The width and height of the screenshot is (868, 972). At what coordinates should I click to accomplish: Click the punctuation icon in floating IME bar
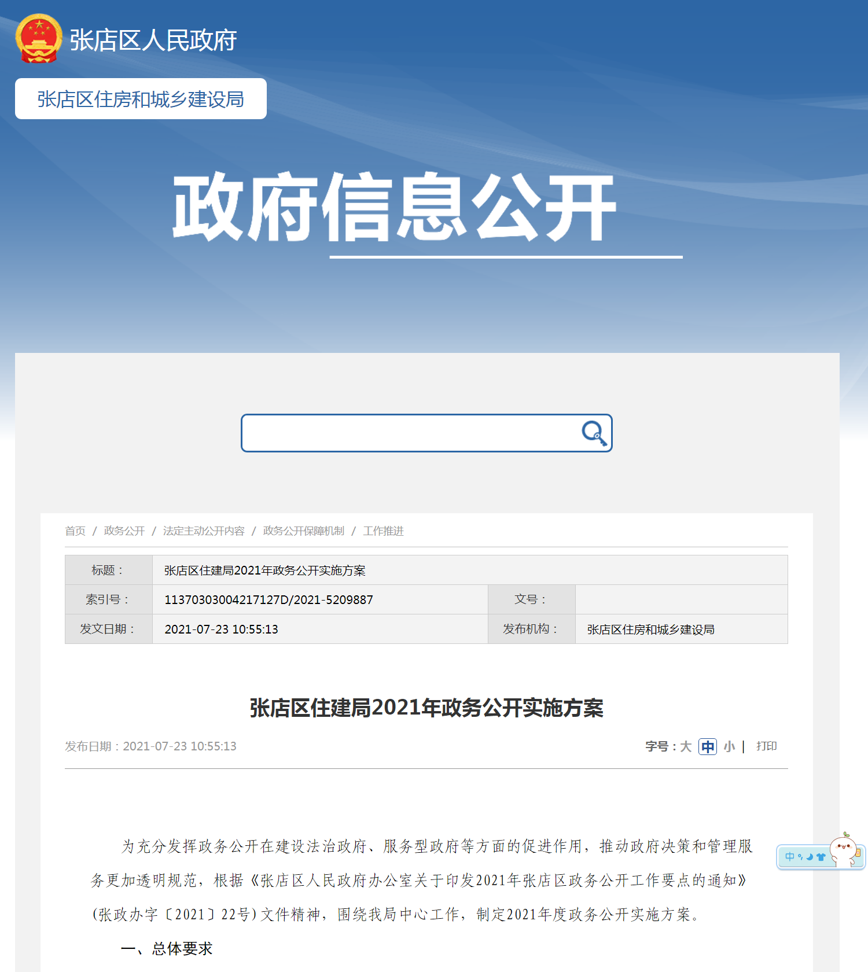[800, 857]
